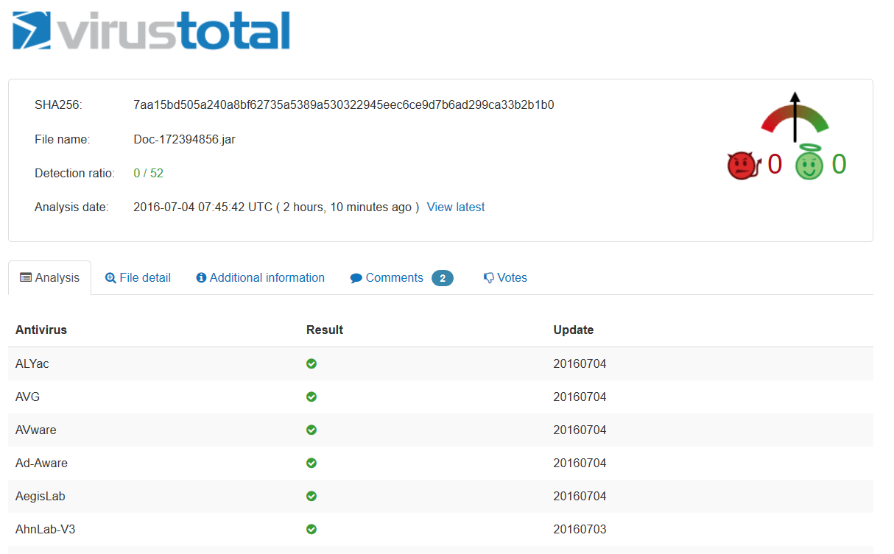Open the Additional information tab
Viewport: 894px width, 554px height.
(x=260, y=277)
